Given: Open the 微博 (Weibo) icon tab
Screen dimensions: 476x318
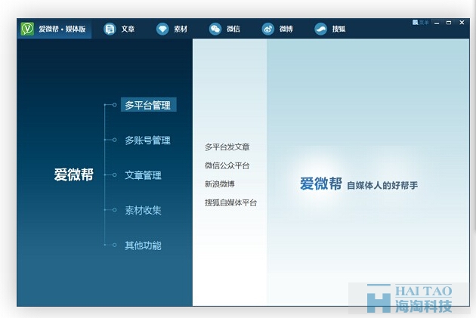Looking at the screenshot, I should click(x=268, y=29).
